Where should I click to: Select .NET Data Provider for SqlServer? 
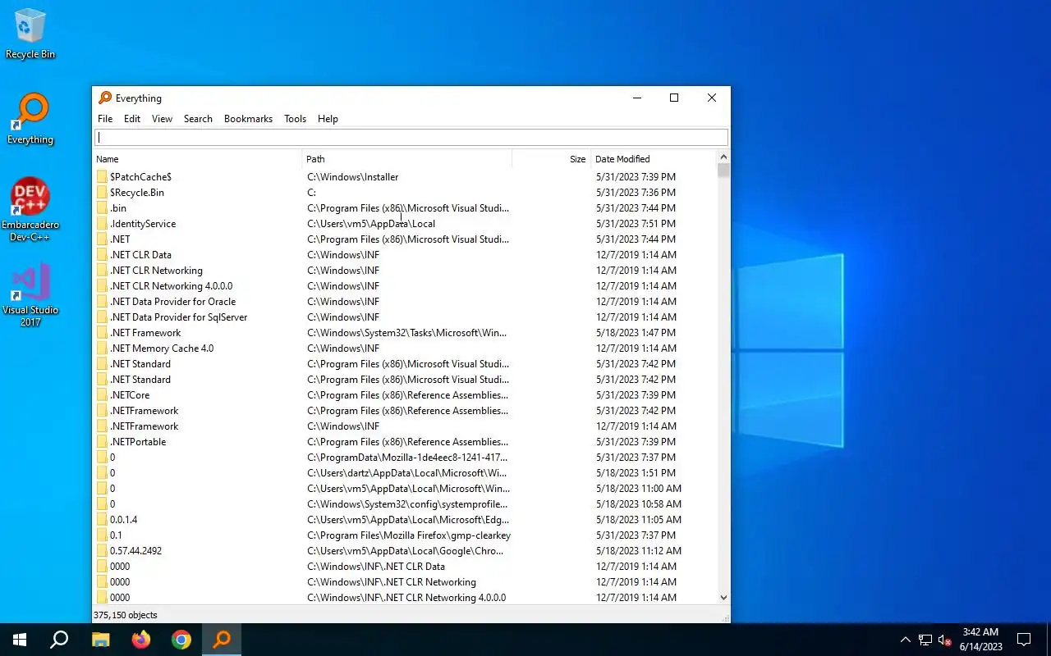coord(178,317)
